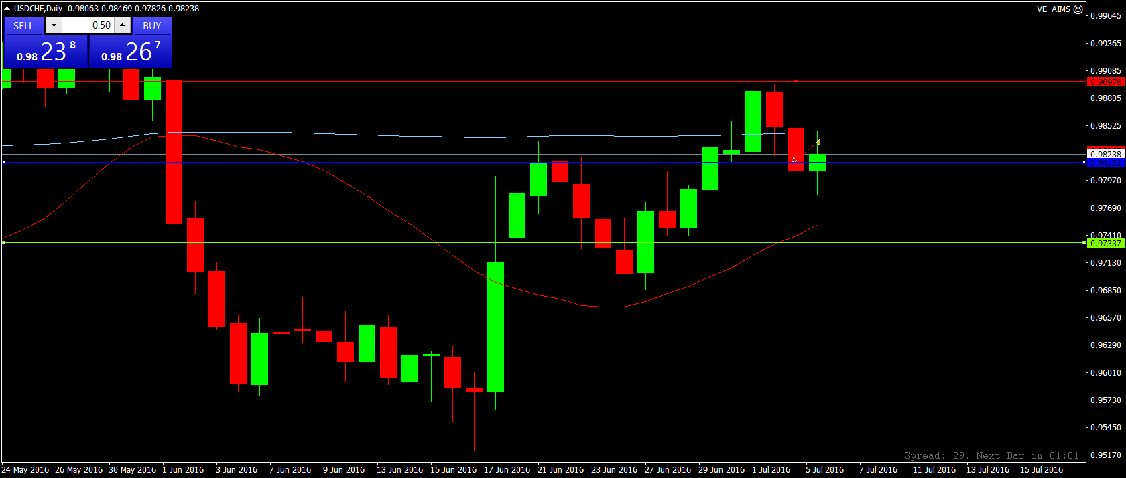This screenshot has width=1126, height=478.
Task: Click the 0.97970 price scale value
Action: (x=1106, y=180)
